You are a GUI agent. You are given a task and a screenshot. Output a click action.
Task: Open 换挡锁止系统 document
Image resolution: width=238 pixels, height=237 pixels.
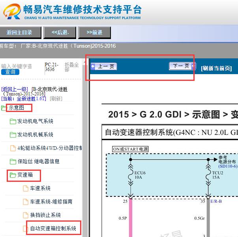pyautogui.click(x=45, y=215)
